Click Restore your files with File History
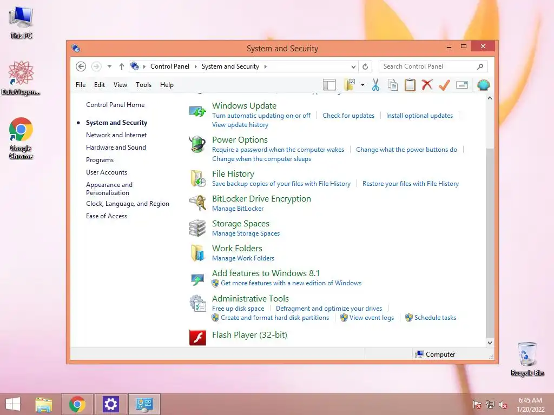This screenshot has width=554, height=415. (x=411, y=184)
